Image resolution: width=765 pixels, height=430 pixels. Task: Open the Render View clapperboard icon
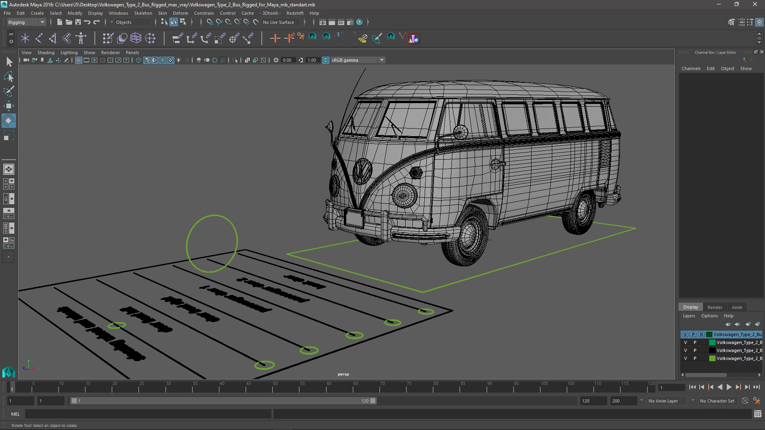[x=323, y=22]
